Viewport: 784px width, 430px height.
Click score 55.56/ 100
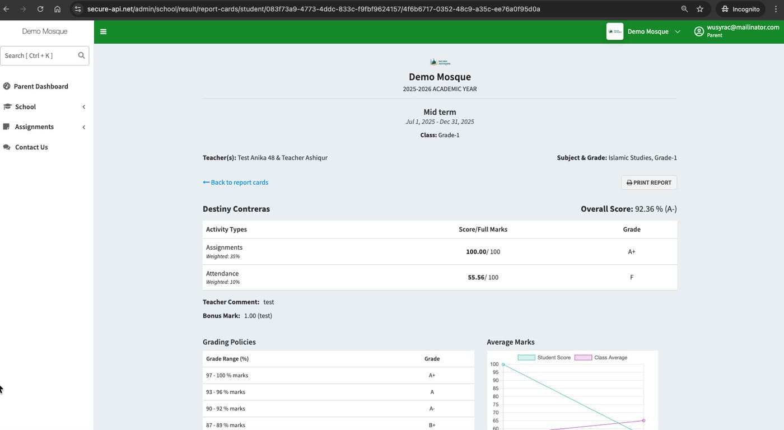[x=483, y=277]
